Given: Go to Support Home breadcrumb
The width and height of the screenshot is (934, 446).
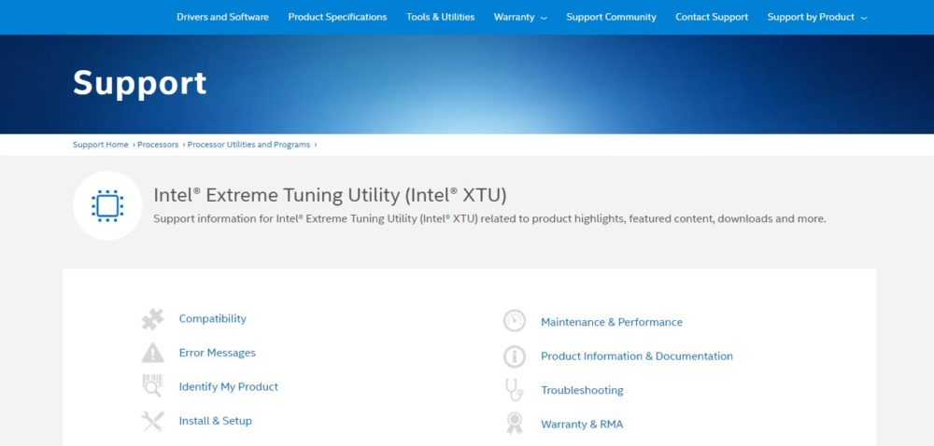Looking at the screenshot, I should click(x=101, y=145).
